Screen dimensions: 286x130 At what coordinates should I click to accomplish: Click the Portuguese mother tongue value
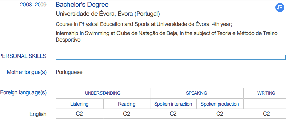click(x=69, y=72)
